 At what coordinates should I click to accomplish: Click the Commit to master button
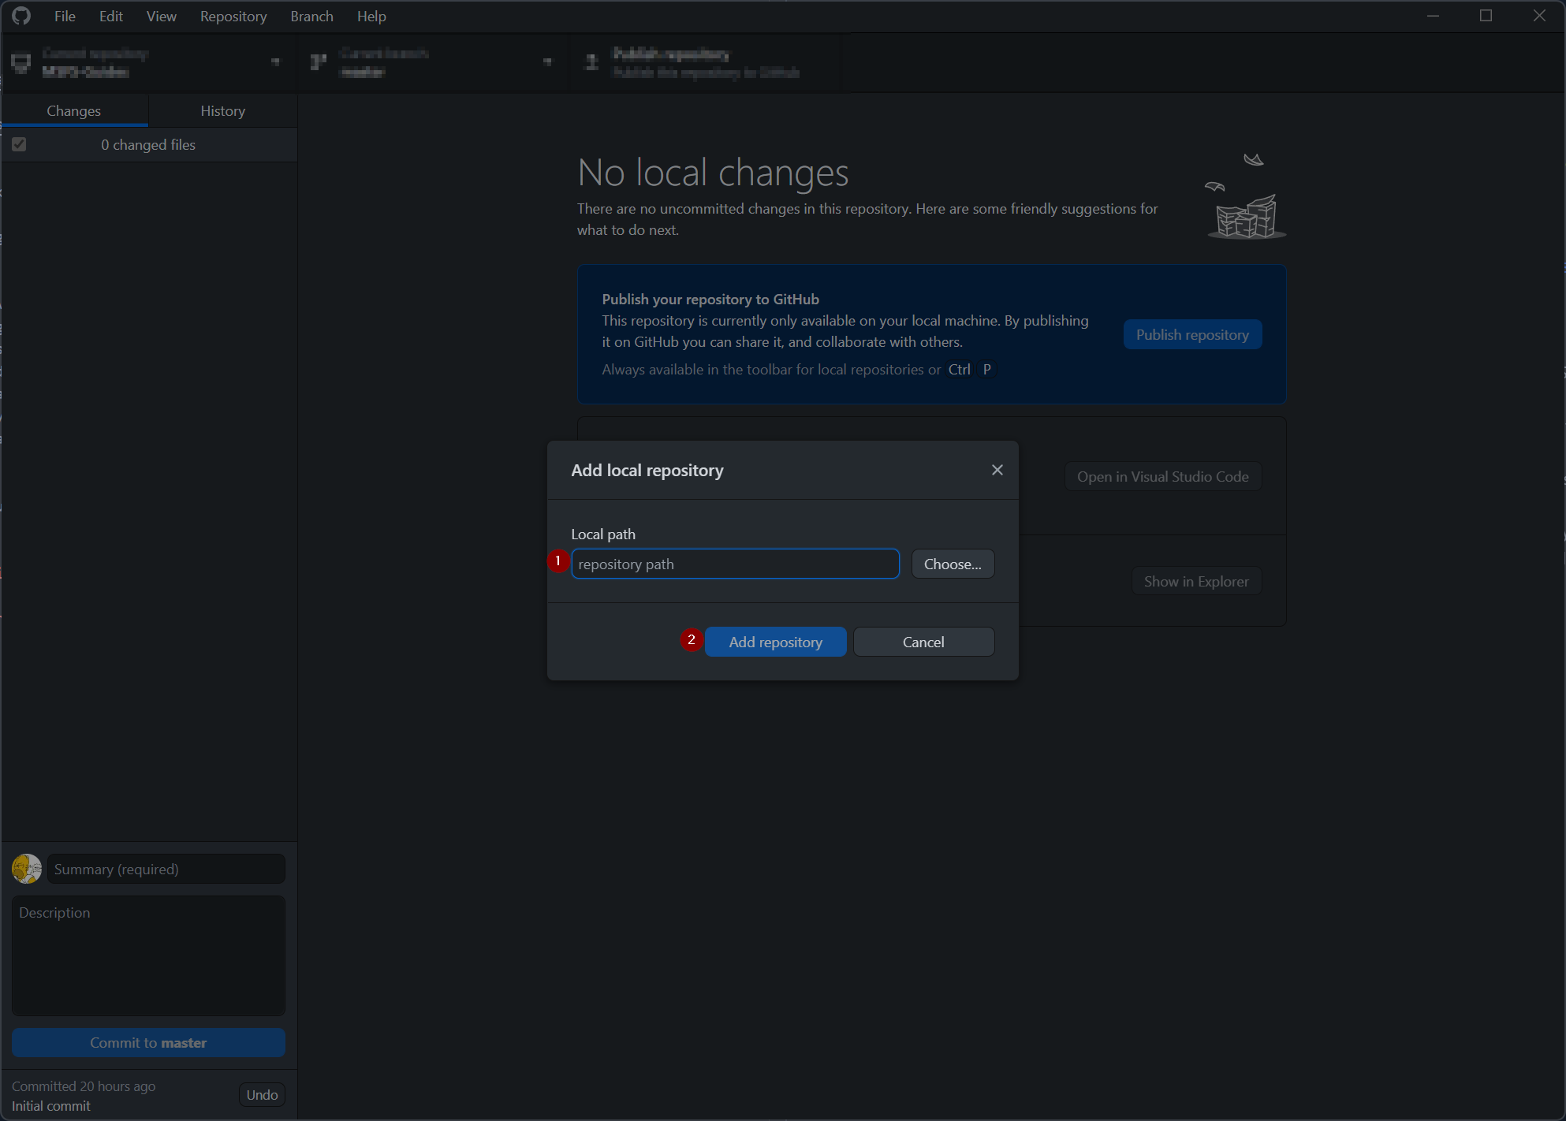coord(148,1042)
